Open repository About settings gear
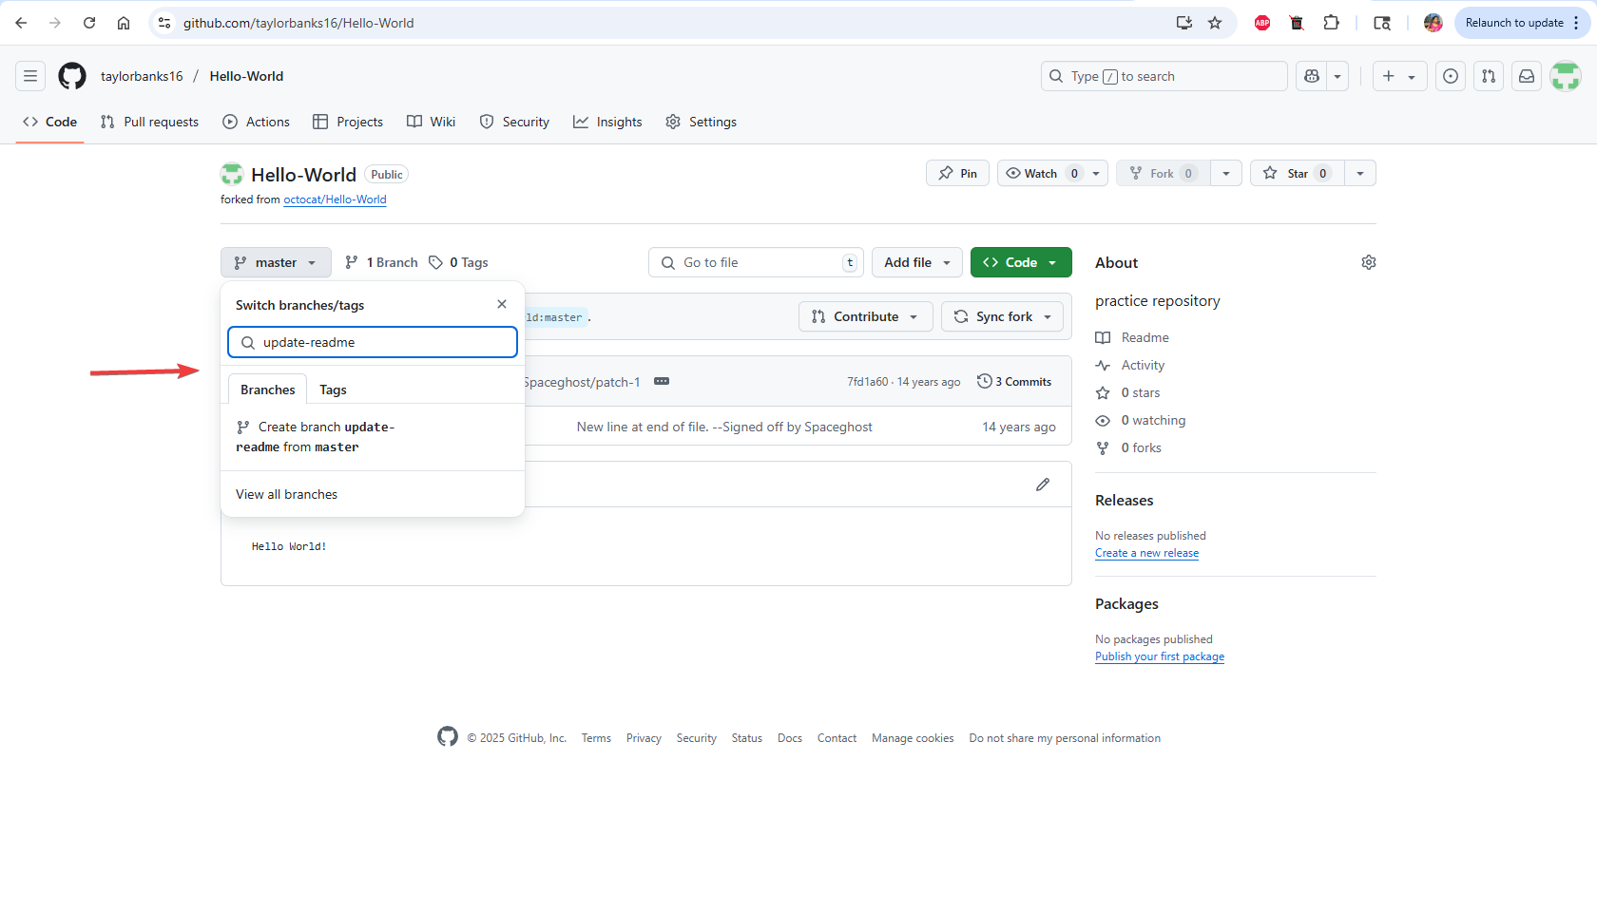 [x=1369, y=262]
